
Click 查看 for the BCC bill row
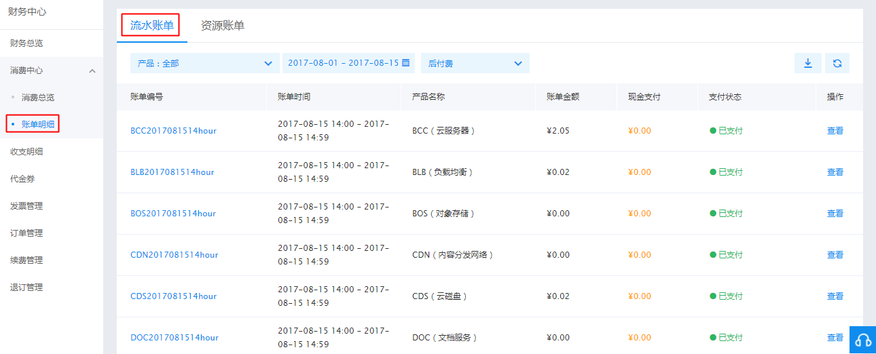pos(835,131)
